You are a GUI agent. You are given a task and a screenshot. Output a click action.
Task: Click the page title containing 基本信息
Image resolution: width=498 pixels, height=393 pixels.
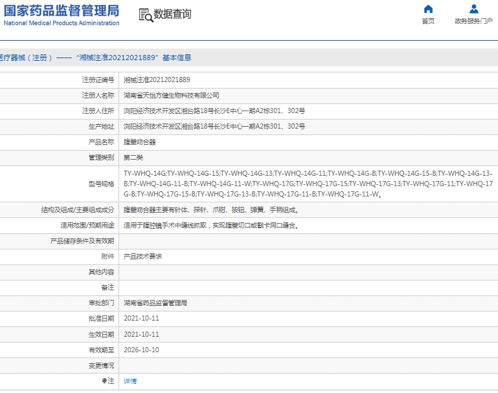(x=96, y=58)
